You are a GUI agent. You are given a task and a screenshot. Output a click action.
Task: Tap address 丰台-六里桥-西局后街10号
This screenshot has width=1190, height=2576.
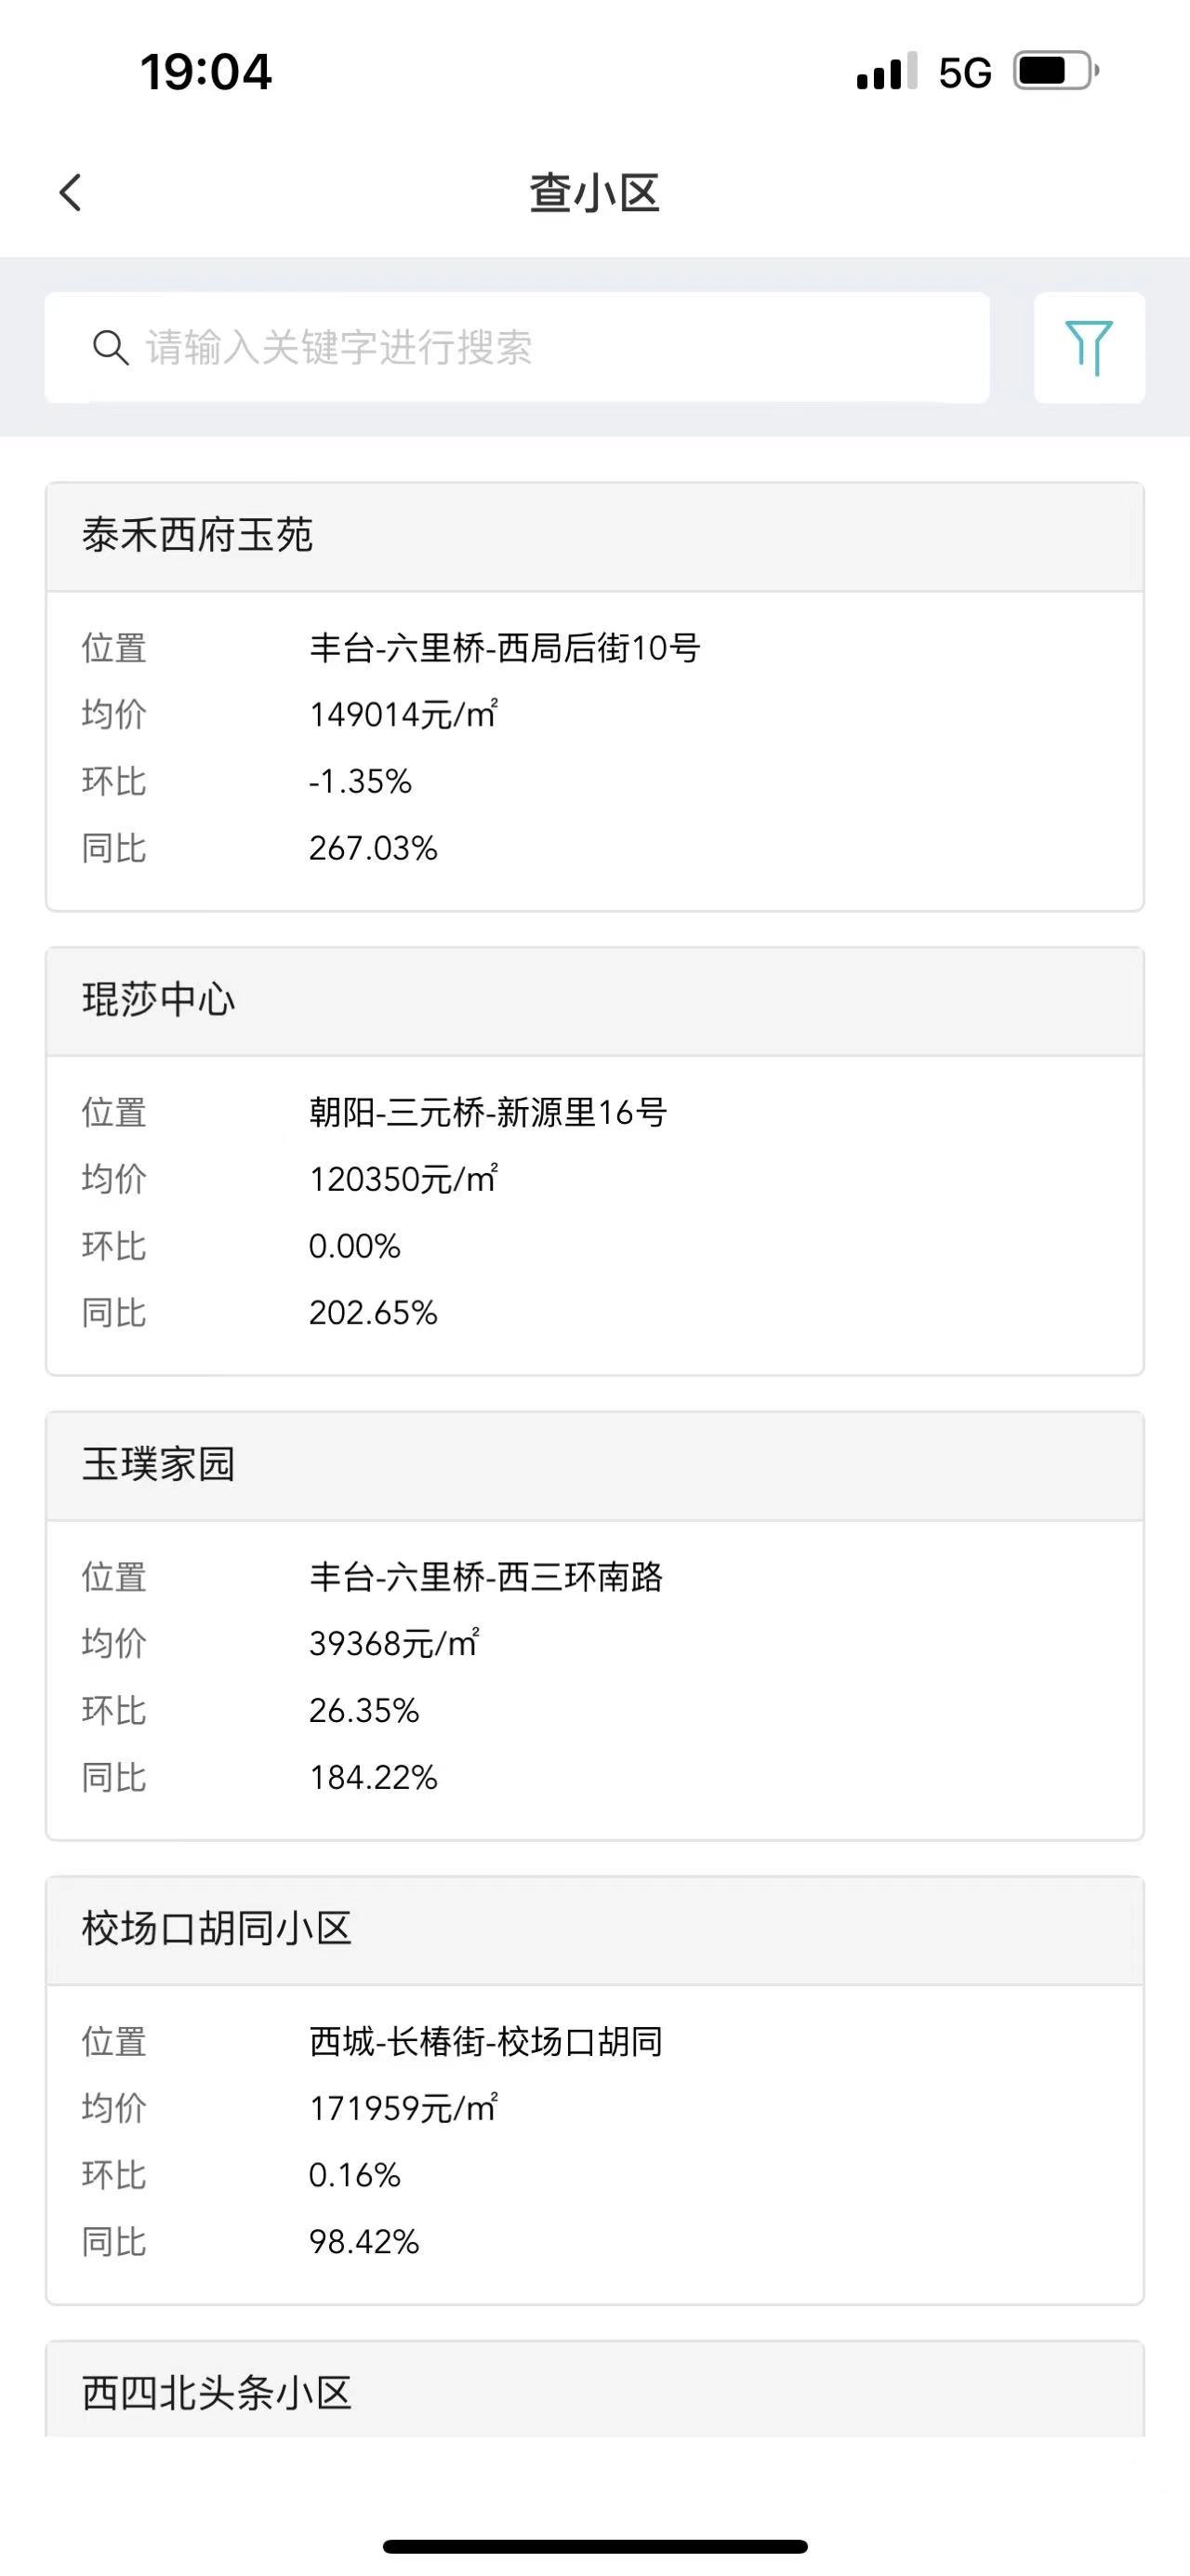tap(505, 648)
